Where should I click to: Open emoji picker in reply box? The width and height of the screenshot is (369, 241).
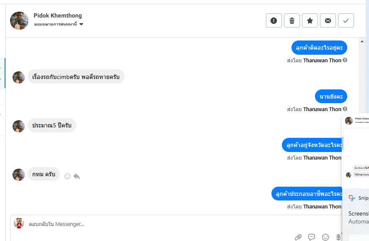click(x=325, y=237)
